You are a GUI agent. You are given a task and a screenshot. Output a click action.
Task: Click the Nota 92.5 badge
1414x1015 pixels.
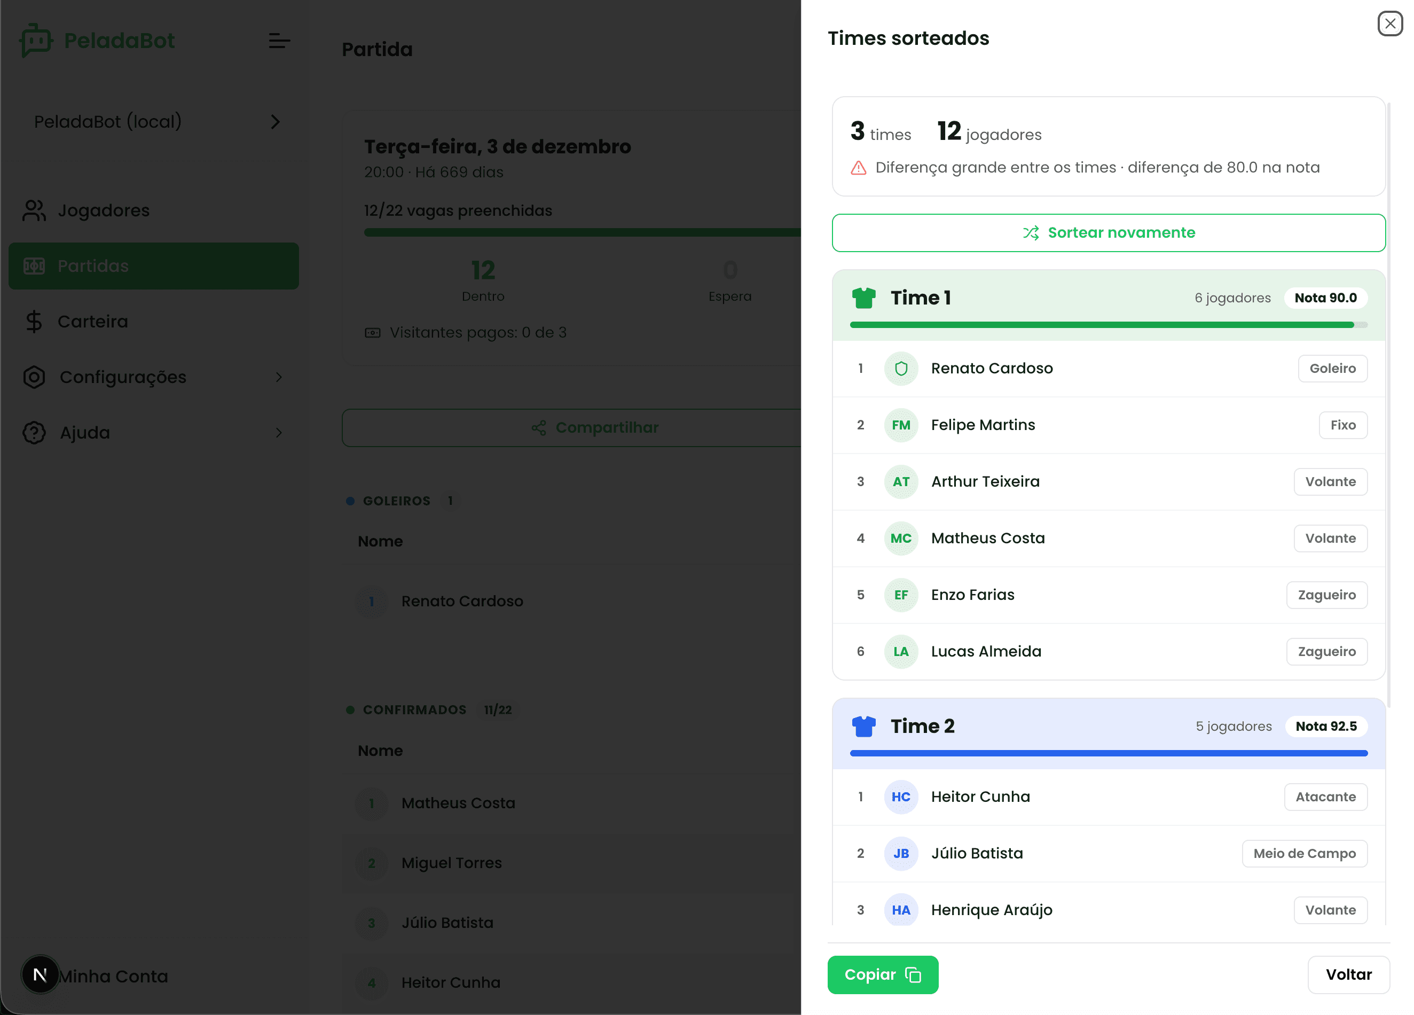click(x=1326, y=727)
